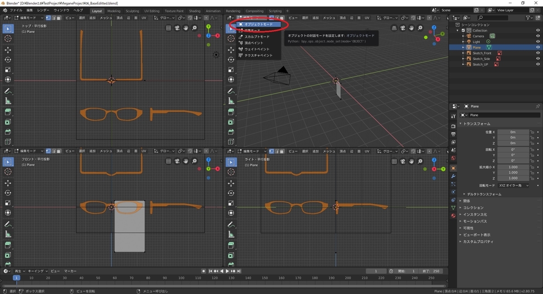Image resolution: width=543 pixels, height=294 pixels.
Task: Toggle visibility of Plane in outliner
Action: click(x=538, y=47)
